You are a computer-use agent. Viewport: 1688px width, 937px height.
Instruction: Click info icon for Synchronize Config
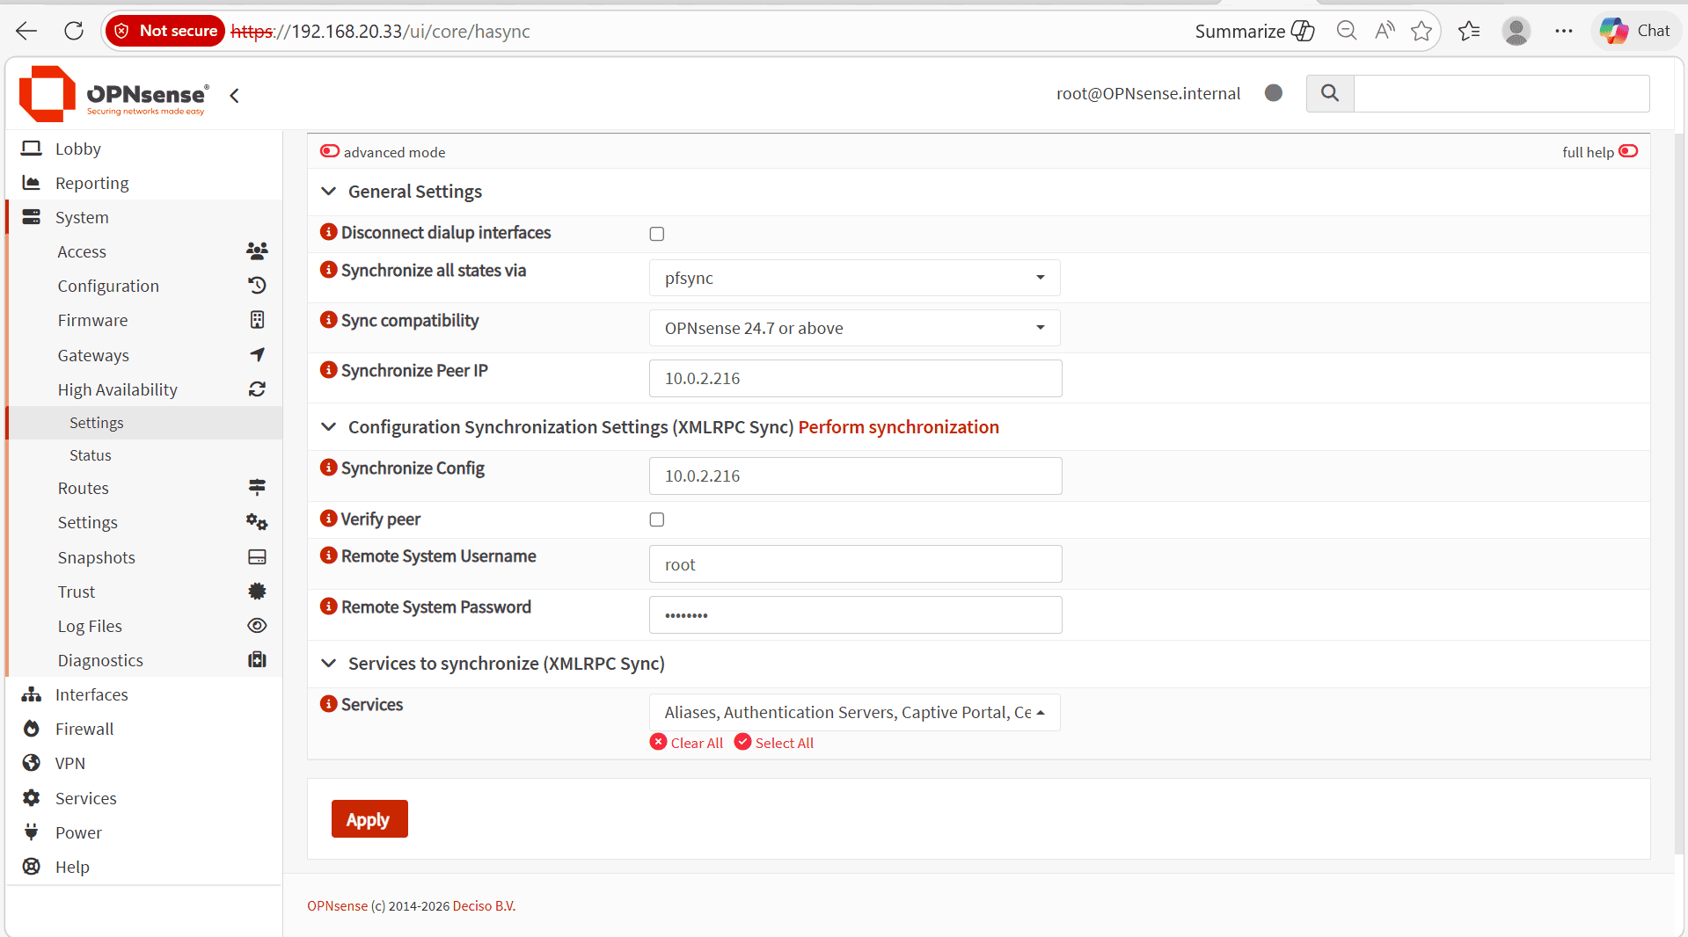pos(329,468)
